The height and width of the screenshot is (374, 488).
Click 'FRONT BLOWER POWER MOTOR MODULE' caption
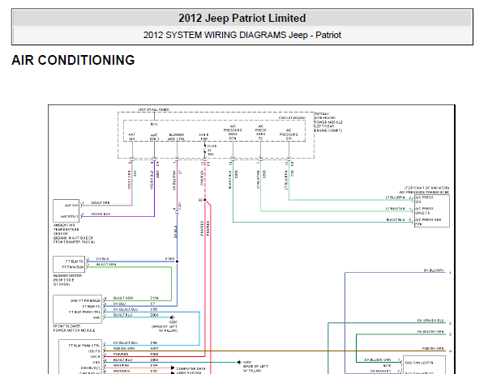click(74, 328)
